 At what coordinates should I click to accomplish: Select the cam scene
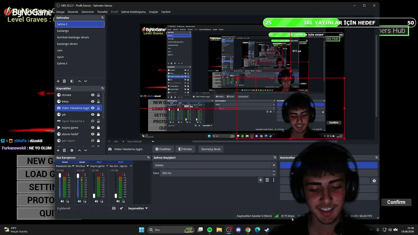pyautogui.click(x=80, y=50)
